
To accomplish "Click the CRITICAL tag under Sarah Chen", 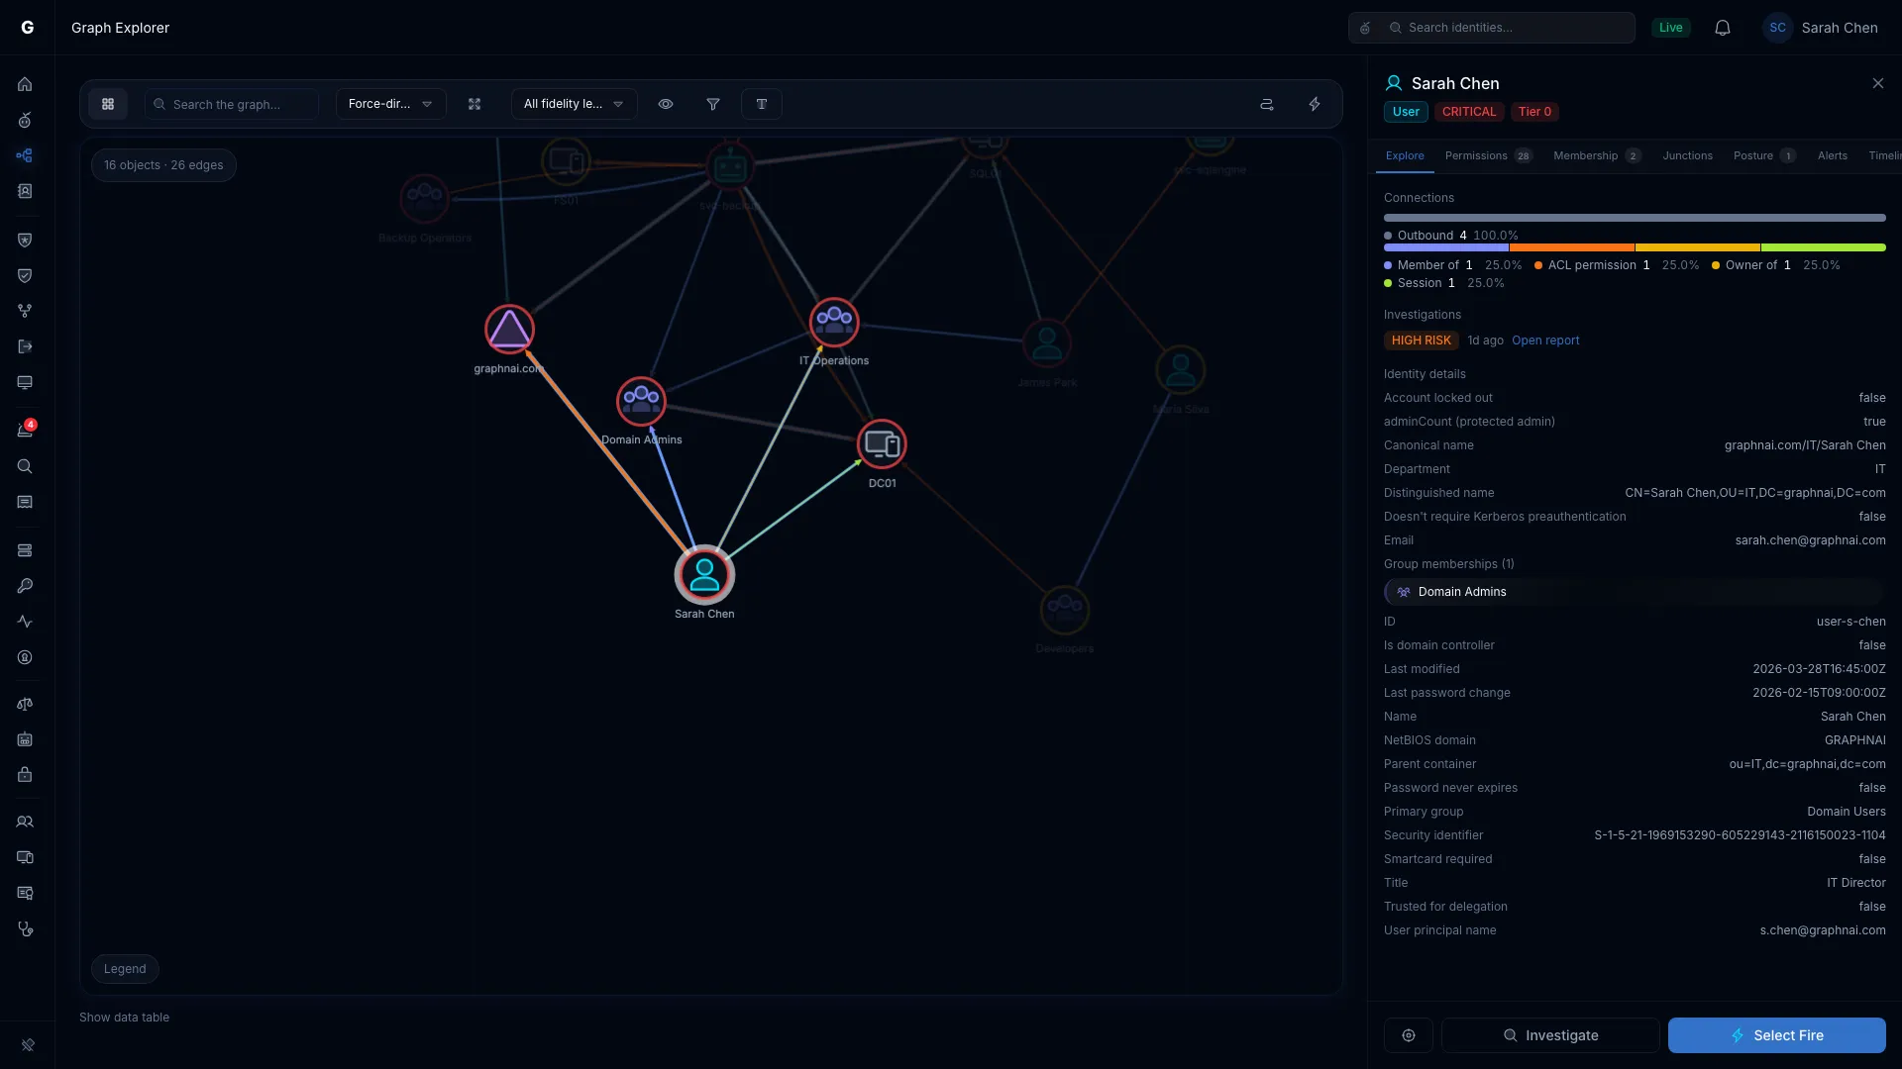I will click(1469, 112).
